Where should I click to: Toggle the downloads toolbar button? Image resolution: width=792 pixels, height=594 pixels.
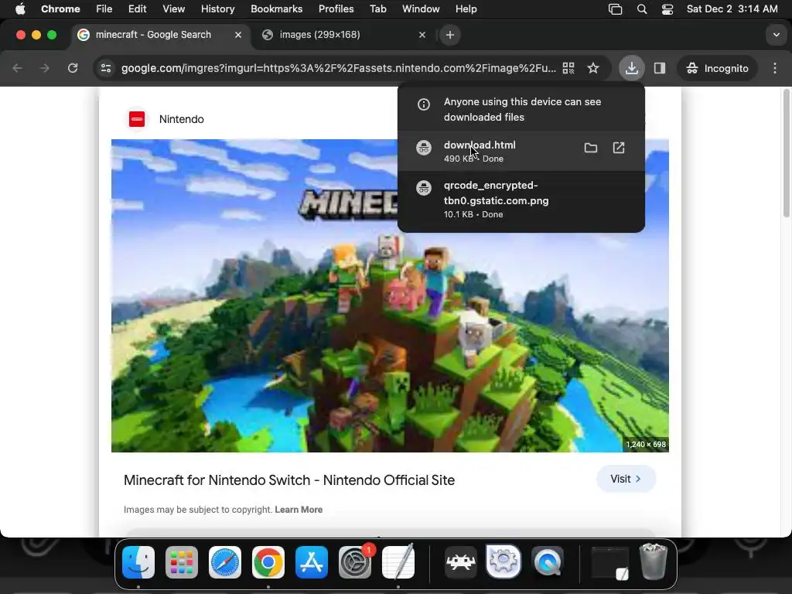(x=631, y=68)
